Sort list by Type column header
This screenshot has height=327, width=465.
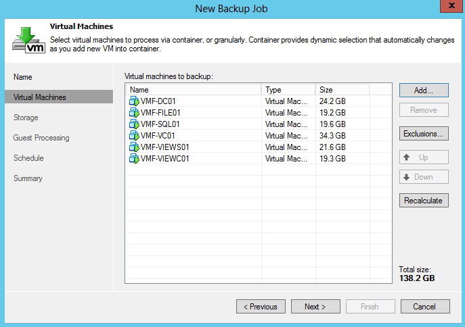coord(288,90)
